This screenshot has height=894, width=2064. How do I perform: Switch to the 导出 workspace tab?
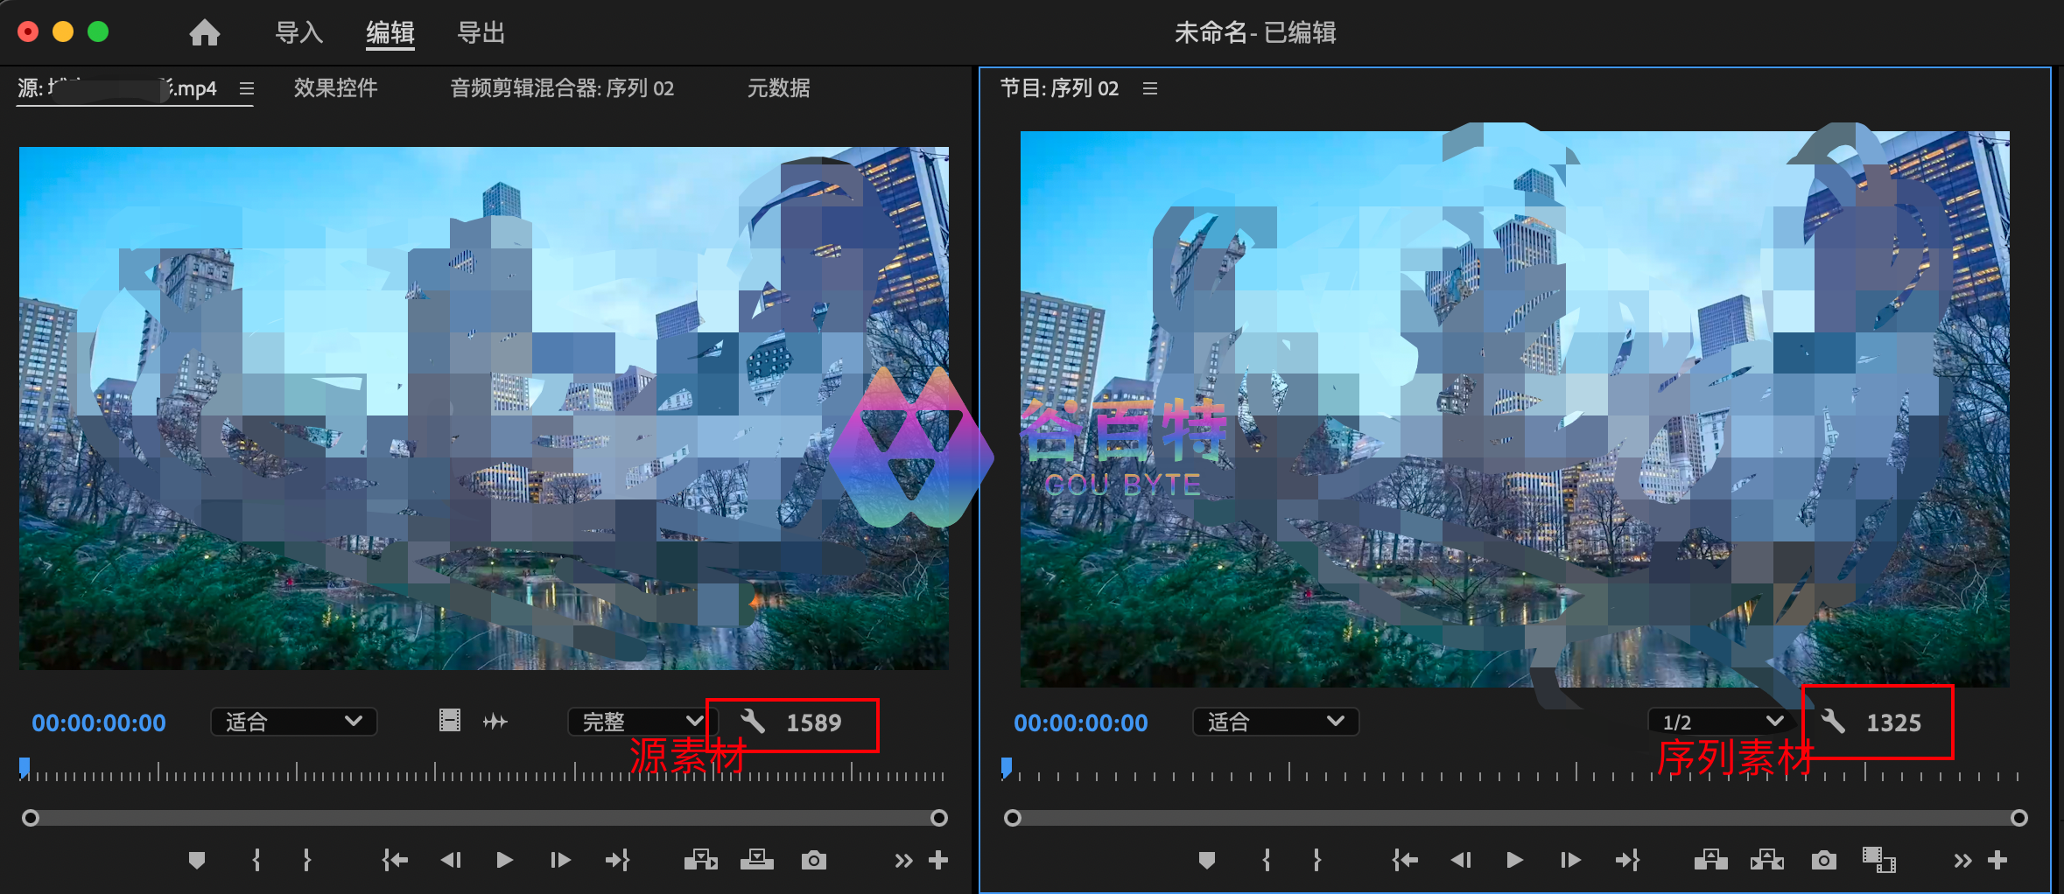click(481, 33)
